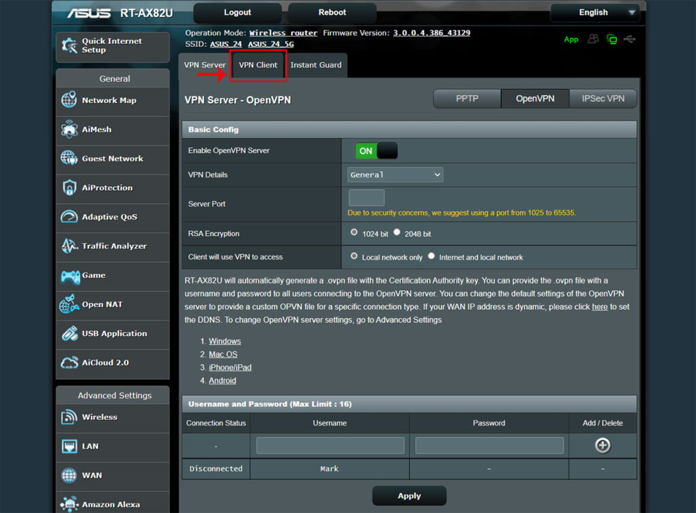Image resolution: width=696 pixels, height=513 pixels.
Task: Open the Instant Guard tab
Action: click(316, 65)
